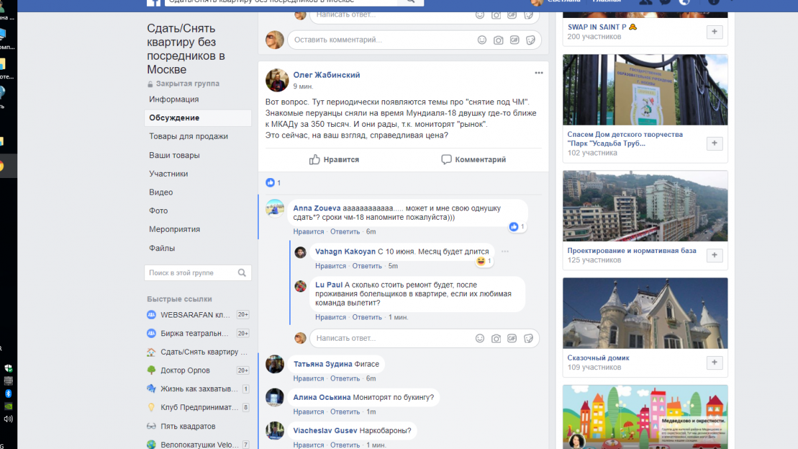Click haha reaction badge on Vahagn Kakoyan's reply
Image resolution: width=798 pixels, height=449 pixels.
click(x=484, y=261)
